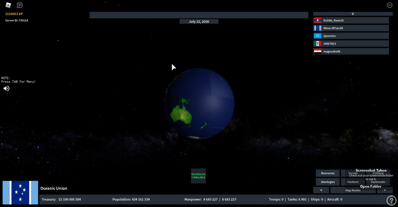Go to previous map mode with < arrow
398x207 pixels.
321,190
